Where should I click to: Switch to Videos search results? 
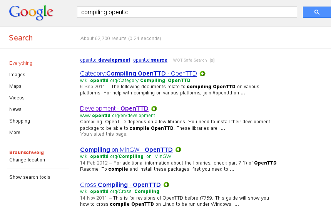point(17,98)
